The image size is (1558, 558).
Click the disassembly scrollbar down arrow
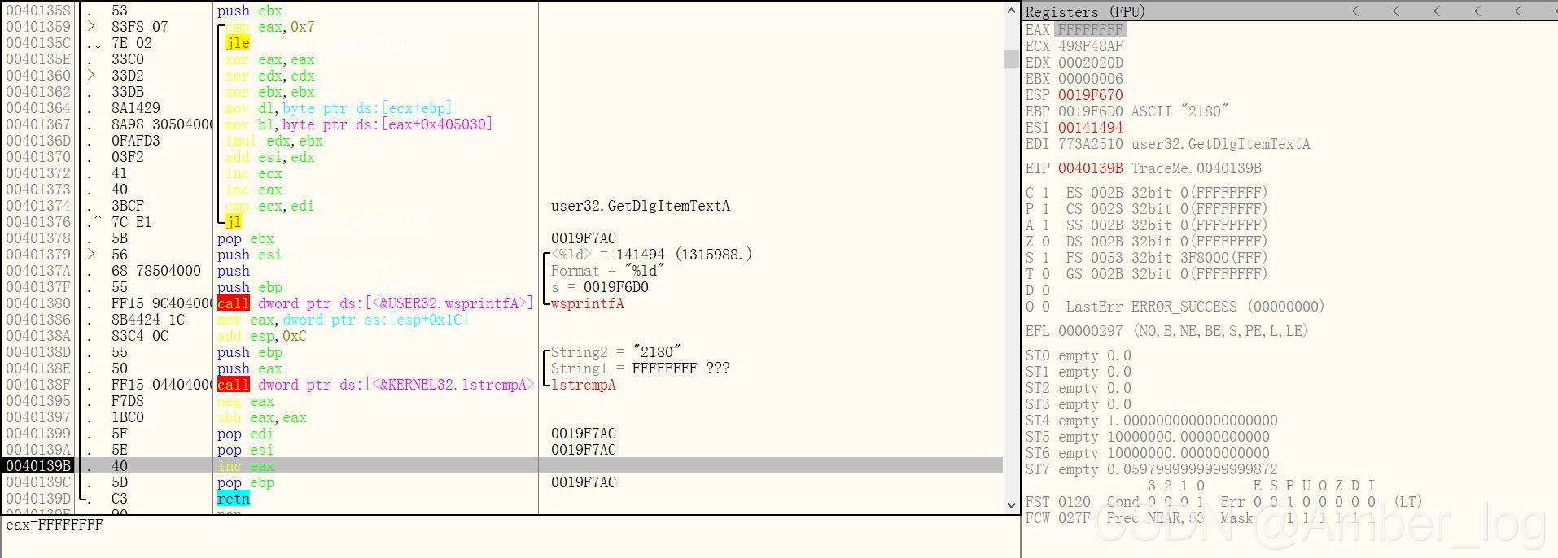click(1012, 505)
